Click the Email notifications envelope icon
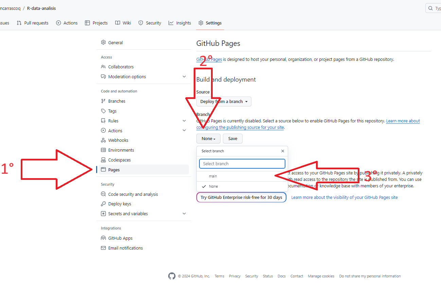This screenshot has height=306, width=441. 103,248
